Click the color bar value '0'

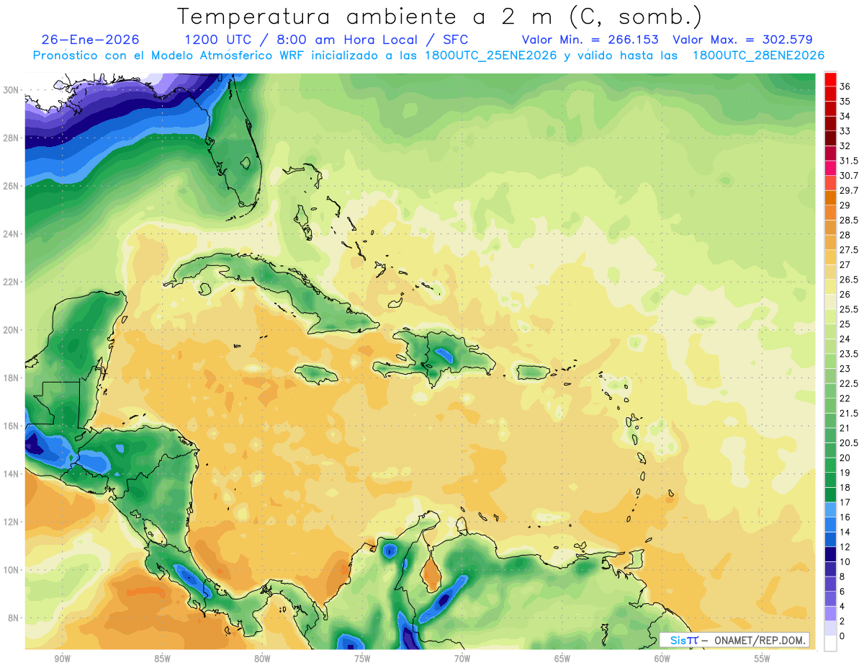coord(842,636)
